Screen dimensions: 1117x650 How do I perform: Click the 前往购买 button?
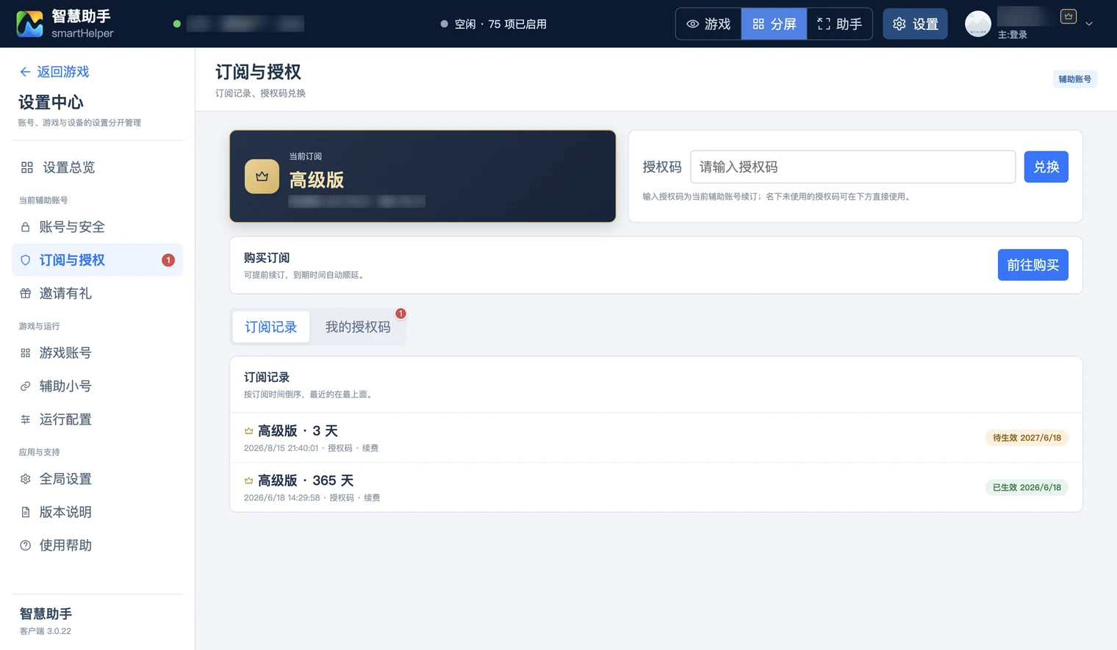[1032, 265]
